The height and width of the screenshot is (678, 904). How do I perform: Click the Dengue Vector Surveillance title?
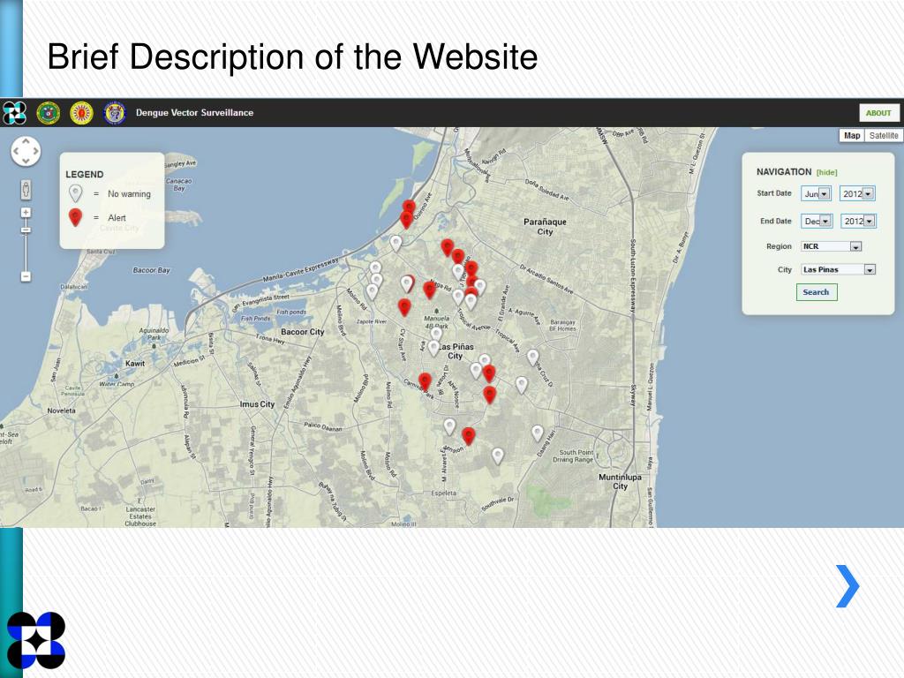click(194, 113)
